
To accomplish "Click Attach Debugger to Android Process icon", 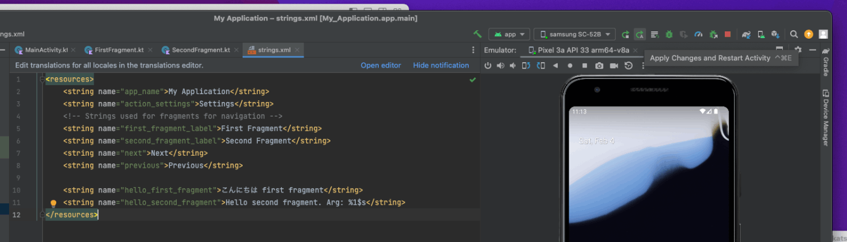I will pos(713,34).
